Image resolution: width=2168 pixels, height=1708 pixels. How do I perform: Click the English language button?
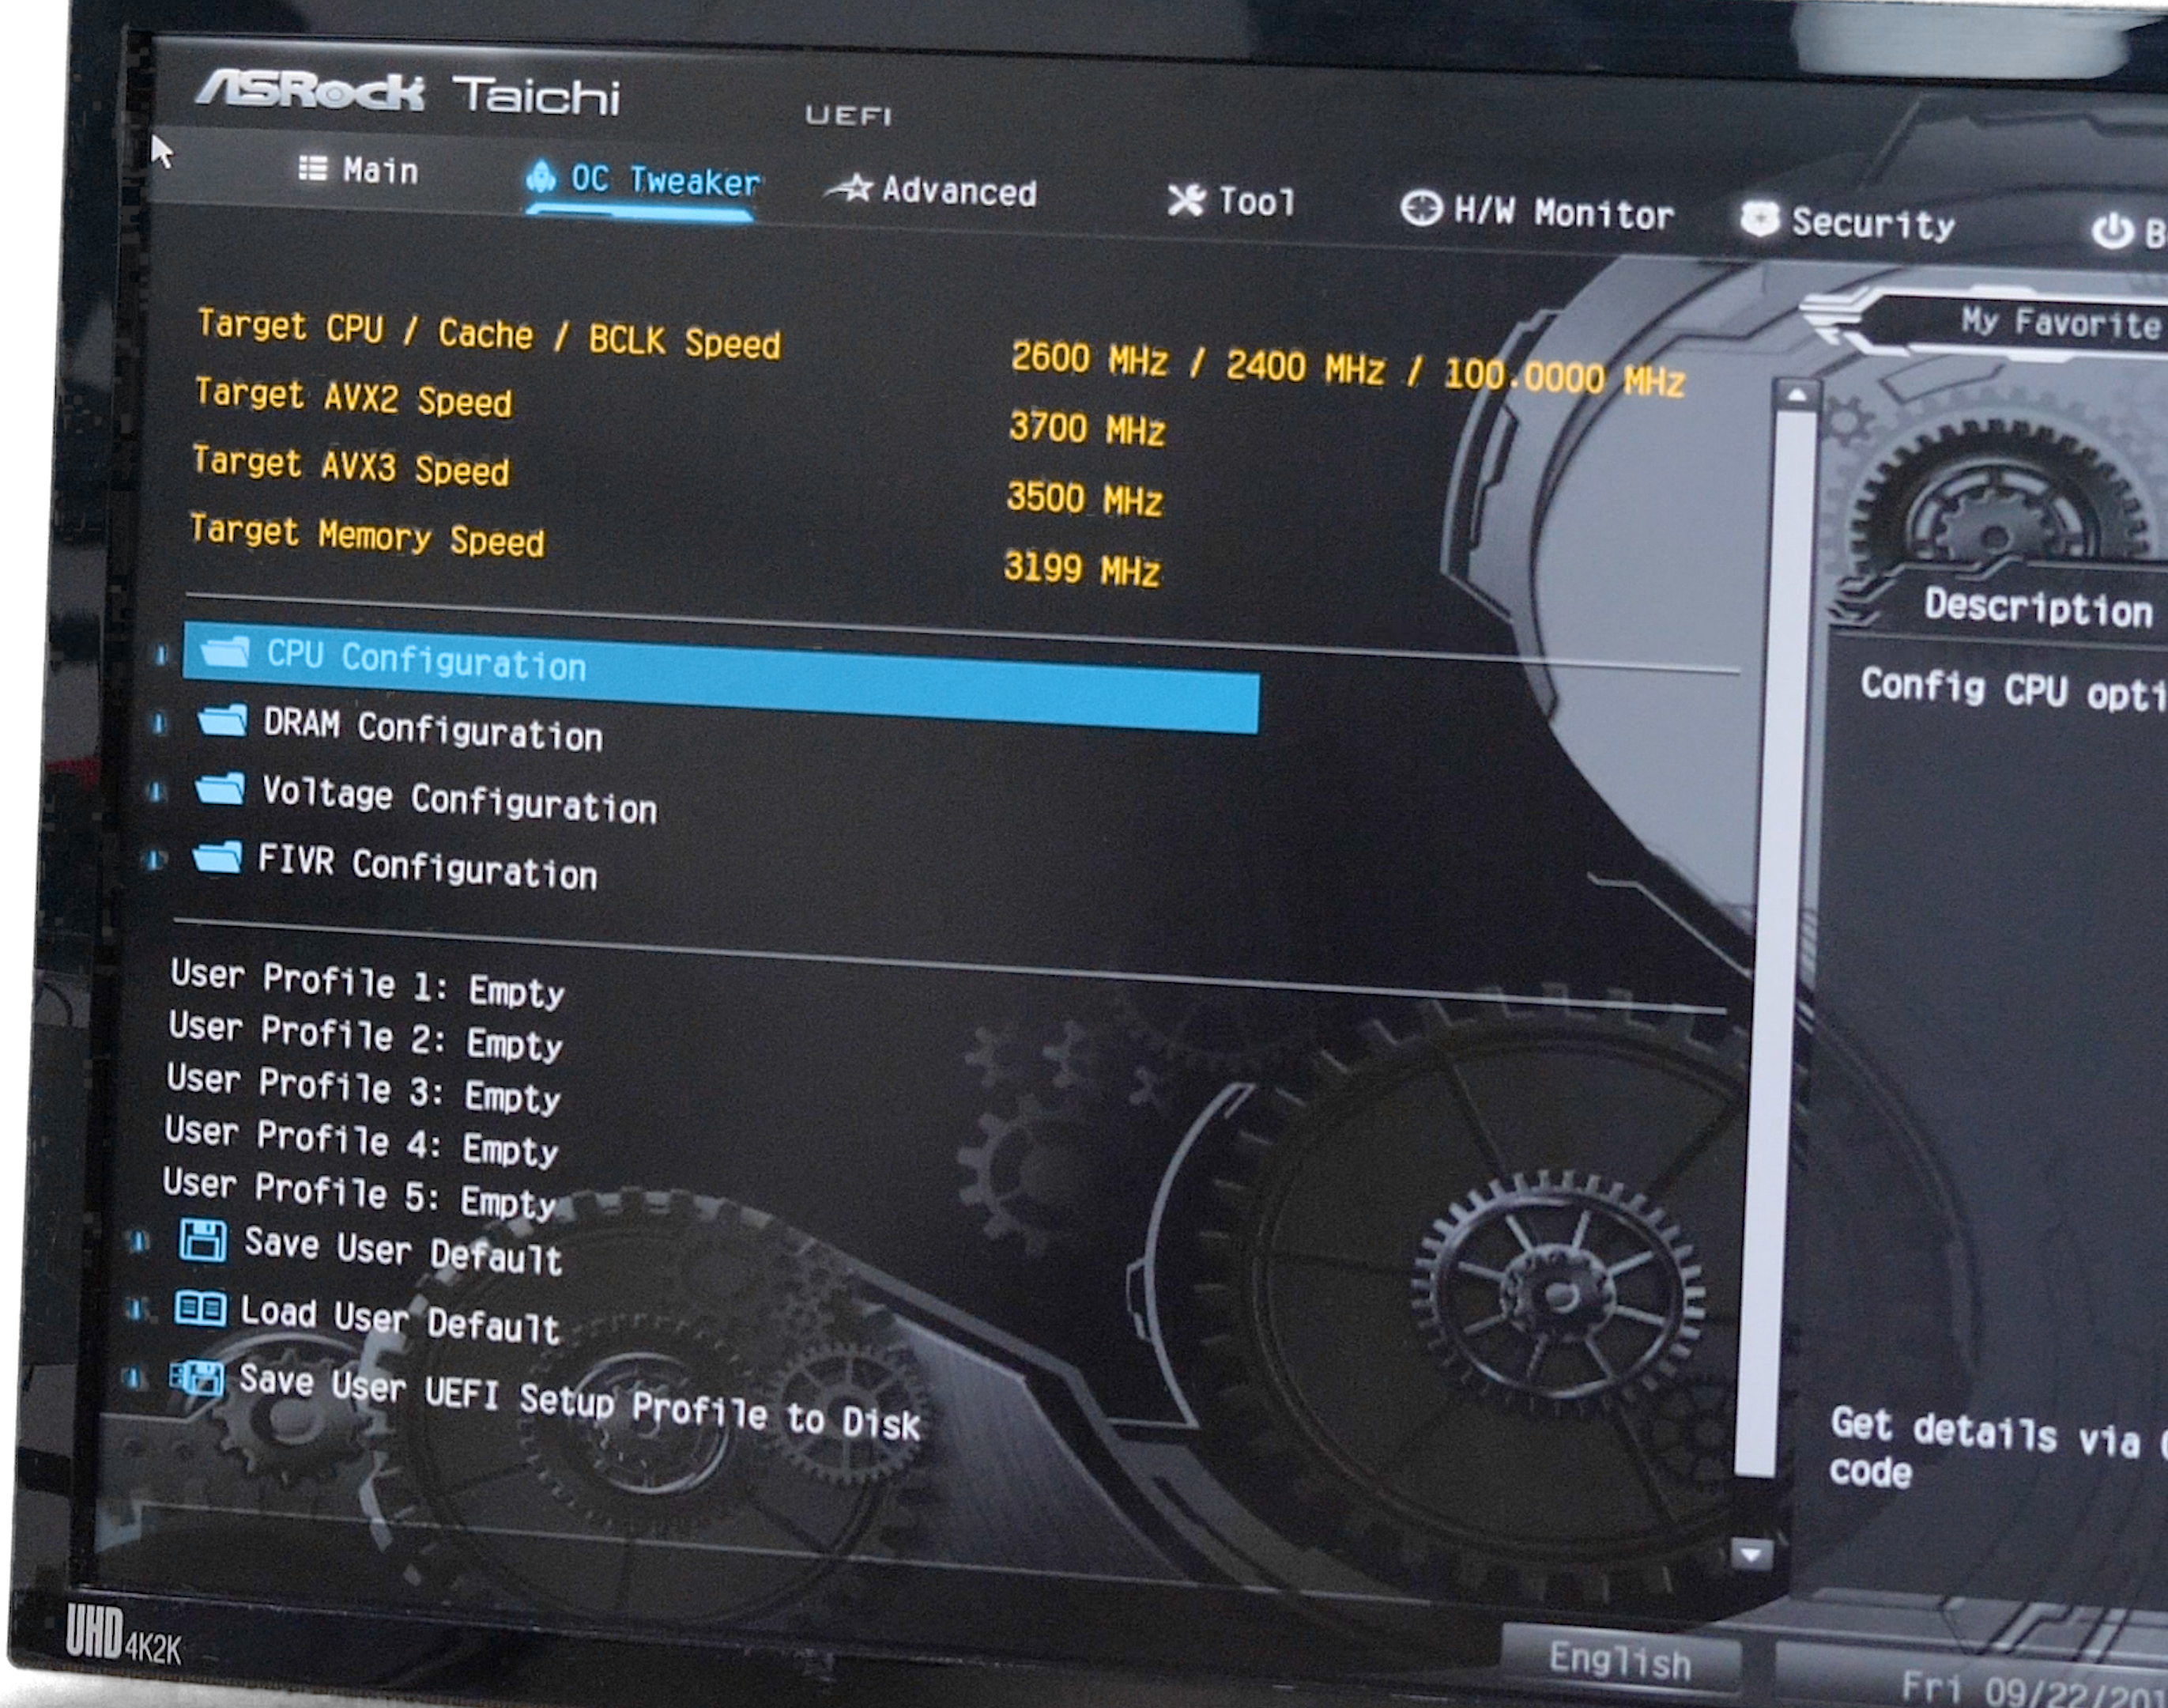point(1619,1660)
